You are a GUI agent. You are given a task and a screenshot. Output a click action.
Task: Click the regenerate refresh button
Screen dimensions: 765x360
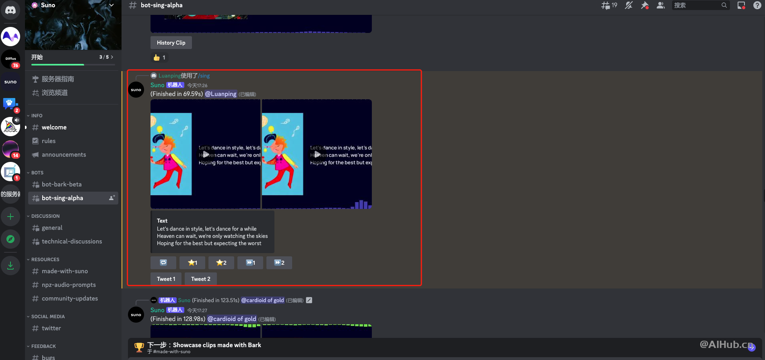click(163, 263)
